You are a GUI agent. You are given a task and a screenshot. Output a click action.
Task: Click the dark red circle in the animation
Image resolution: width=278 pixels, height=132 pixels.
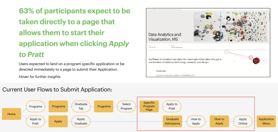pos(257,60)
